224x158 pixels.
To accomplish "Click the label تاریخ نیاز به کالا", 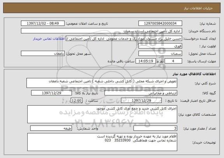I will [87, 93].
